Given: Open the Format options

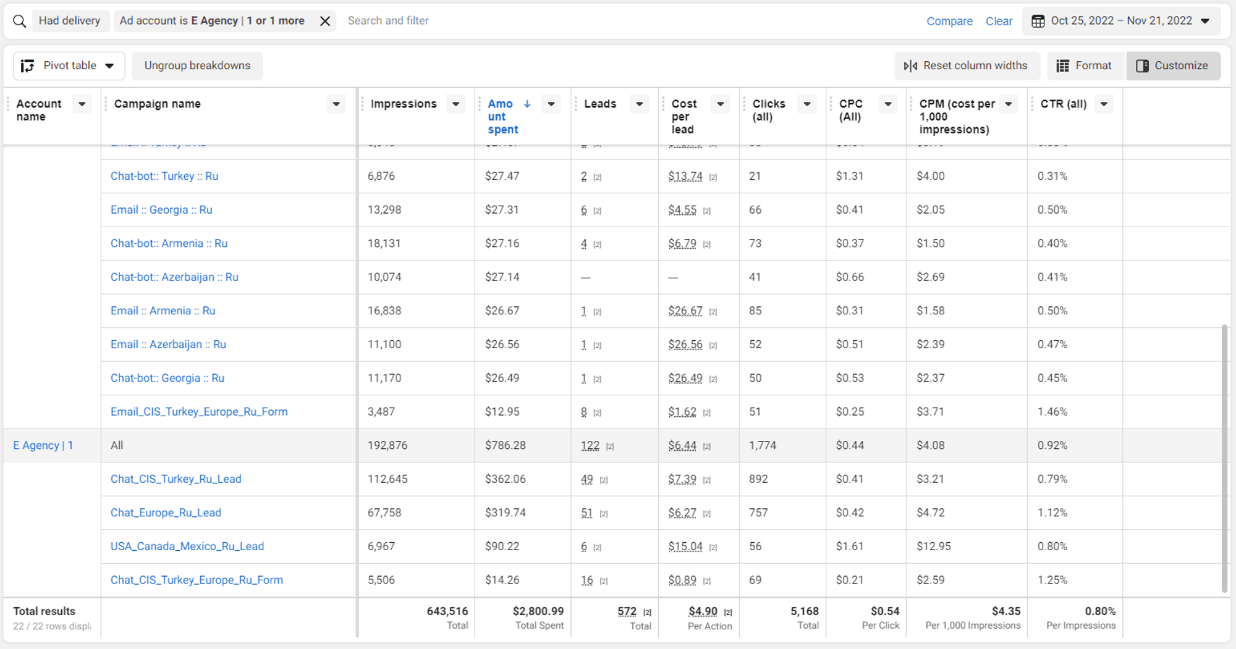Looking at the screenshot, I should tap(1084, 65).
